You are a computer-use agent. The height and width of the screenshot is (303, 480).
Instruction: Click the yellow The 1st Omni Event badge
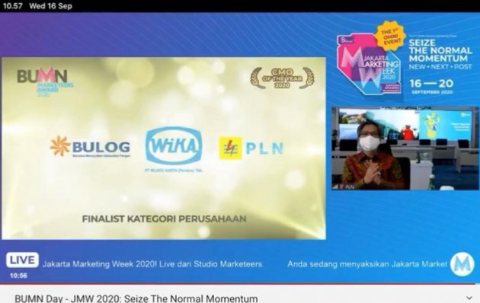390,36
